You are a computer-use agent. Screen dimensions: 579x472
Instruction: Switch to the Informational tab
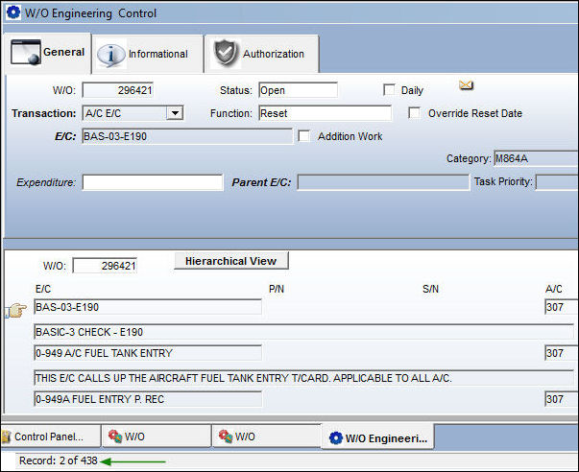point(148,55)
